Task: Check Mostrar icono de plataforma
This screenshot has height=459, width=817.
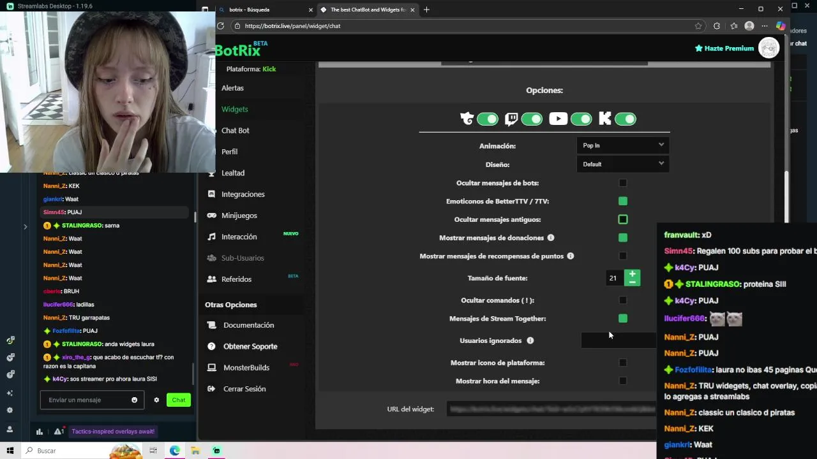Action: tap(623, 363)
